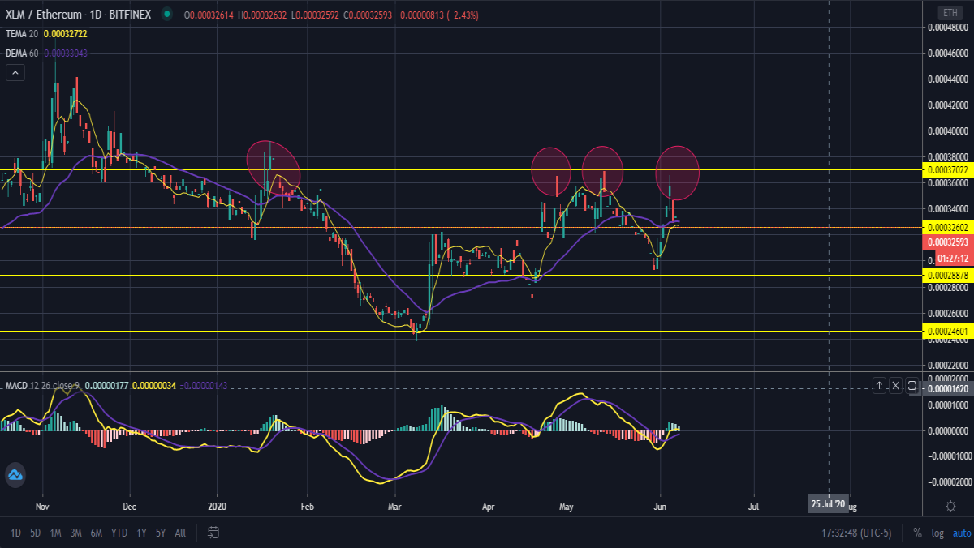Viewport: 974px width, 548px height.
Task: Click the 0.00037022 price label on the axis
Action: tap(947, 170)
